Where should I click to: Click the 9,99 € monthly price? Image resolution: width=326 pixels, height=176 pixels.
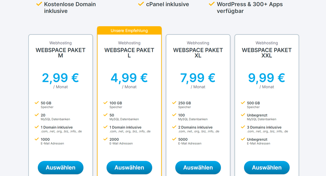point(267,78)
